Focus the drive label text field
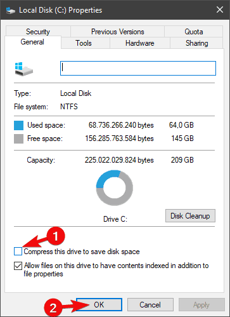230x317 pixels. (138, 68)
